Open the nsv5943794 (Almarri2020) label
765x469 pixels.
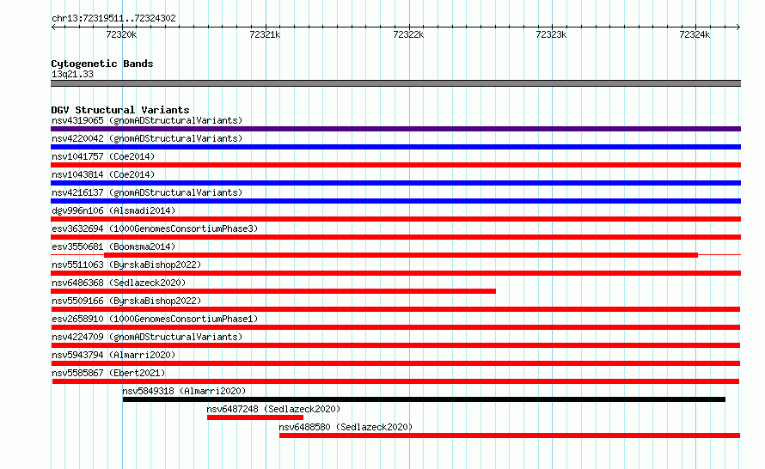pyautogui.click(x=113, y=355)
